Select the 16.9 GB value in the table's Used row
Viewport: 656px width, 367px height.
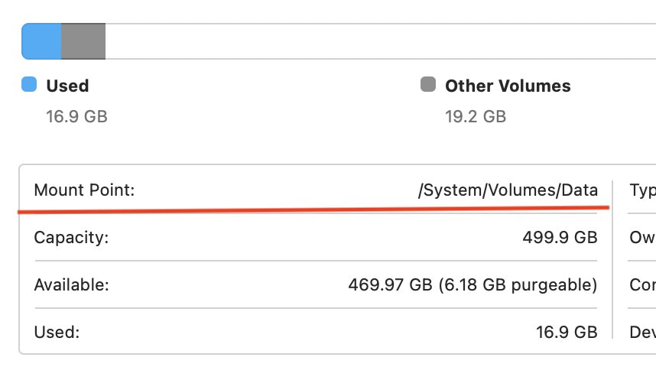(567, 333)
